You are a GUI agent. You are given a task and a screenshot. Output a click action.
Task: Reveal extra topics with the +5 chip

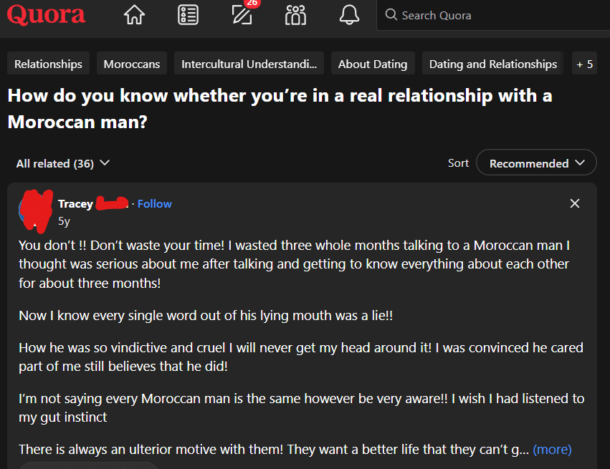pos(584,63)
